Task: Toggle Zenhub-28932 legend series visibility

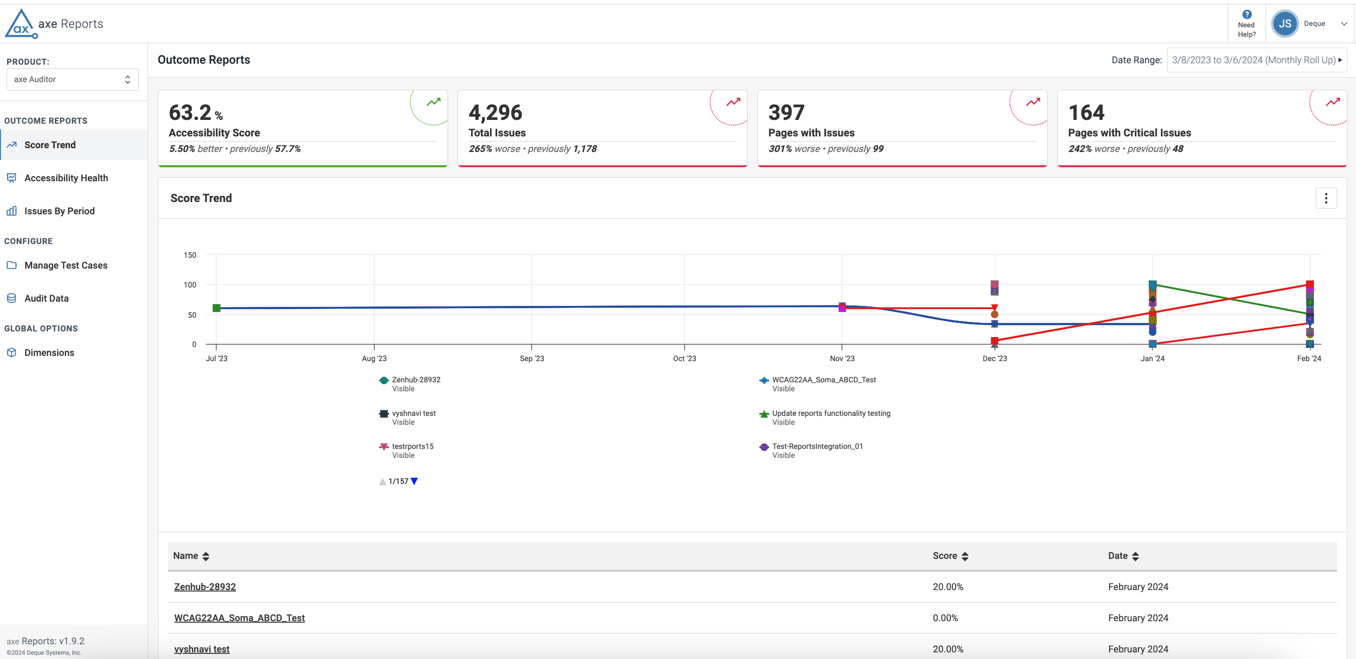Action: pyautogui.click(x=415, y=380)
